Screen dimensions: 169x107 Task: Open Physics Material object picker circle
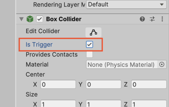[162, 64]
